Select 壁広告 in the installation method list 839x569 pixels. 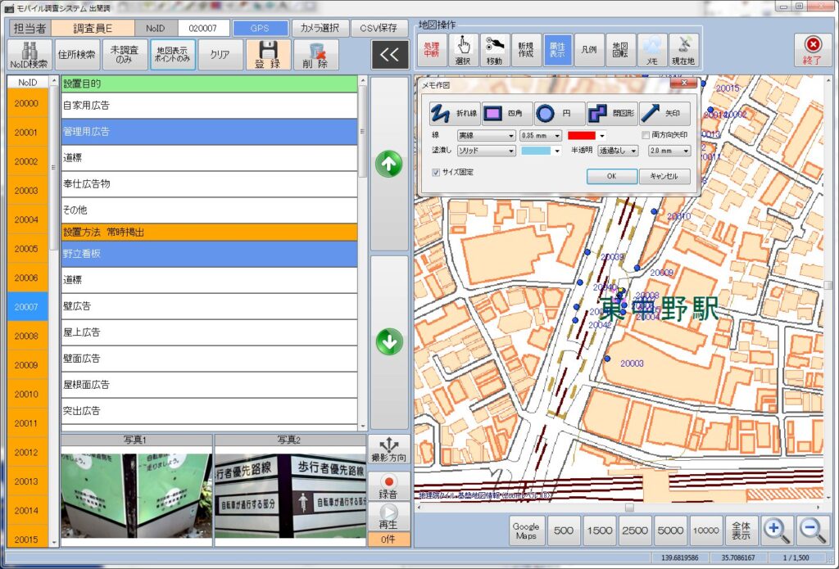point(209,306)
